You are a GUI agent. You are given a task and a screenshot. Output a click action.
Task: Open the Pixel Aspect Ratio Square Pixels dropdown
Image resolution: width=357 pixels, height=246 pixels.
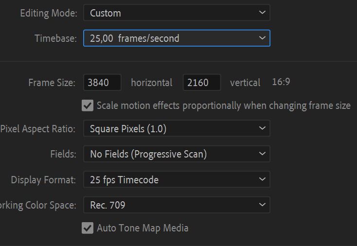(177, 128)
